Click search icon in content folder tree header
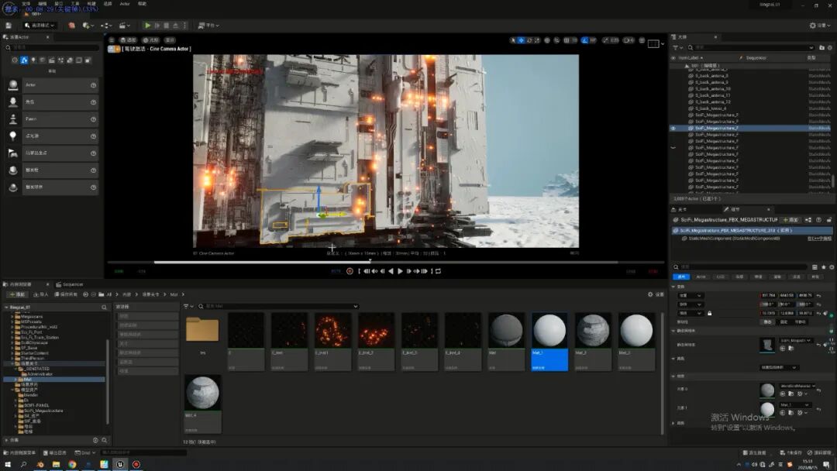The width and height of the screenshot is (837, 471). (x=104, y=308)
